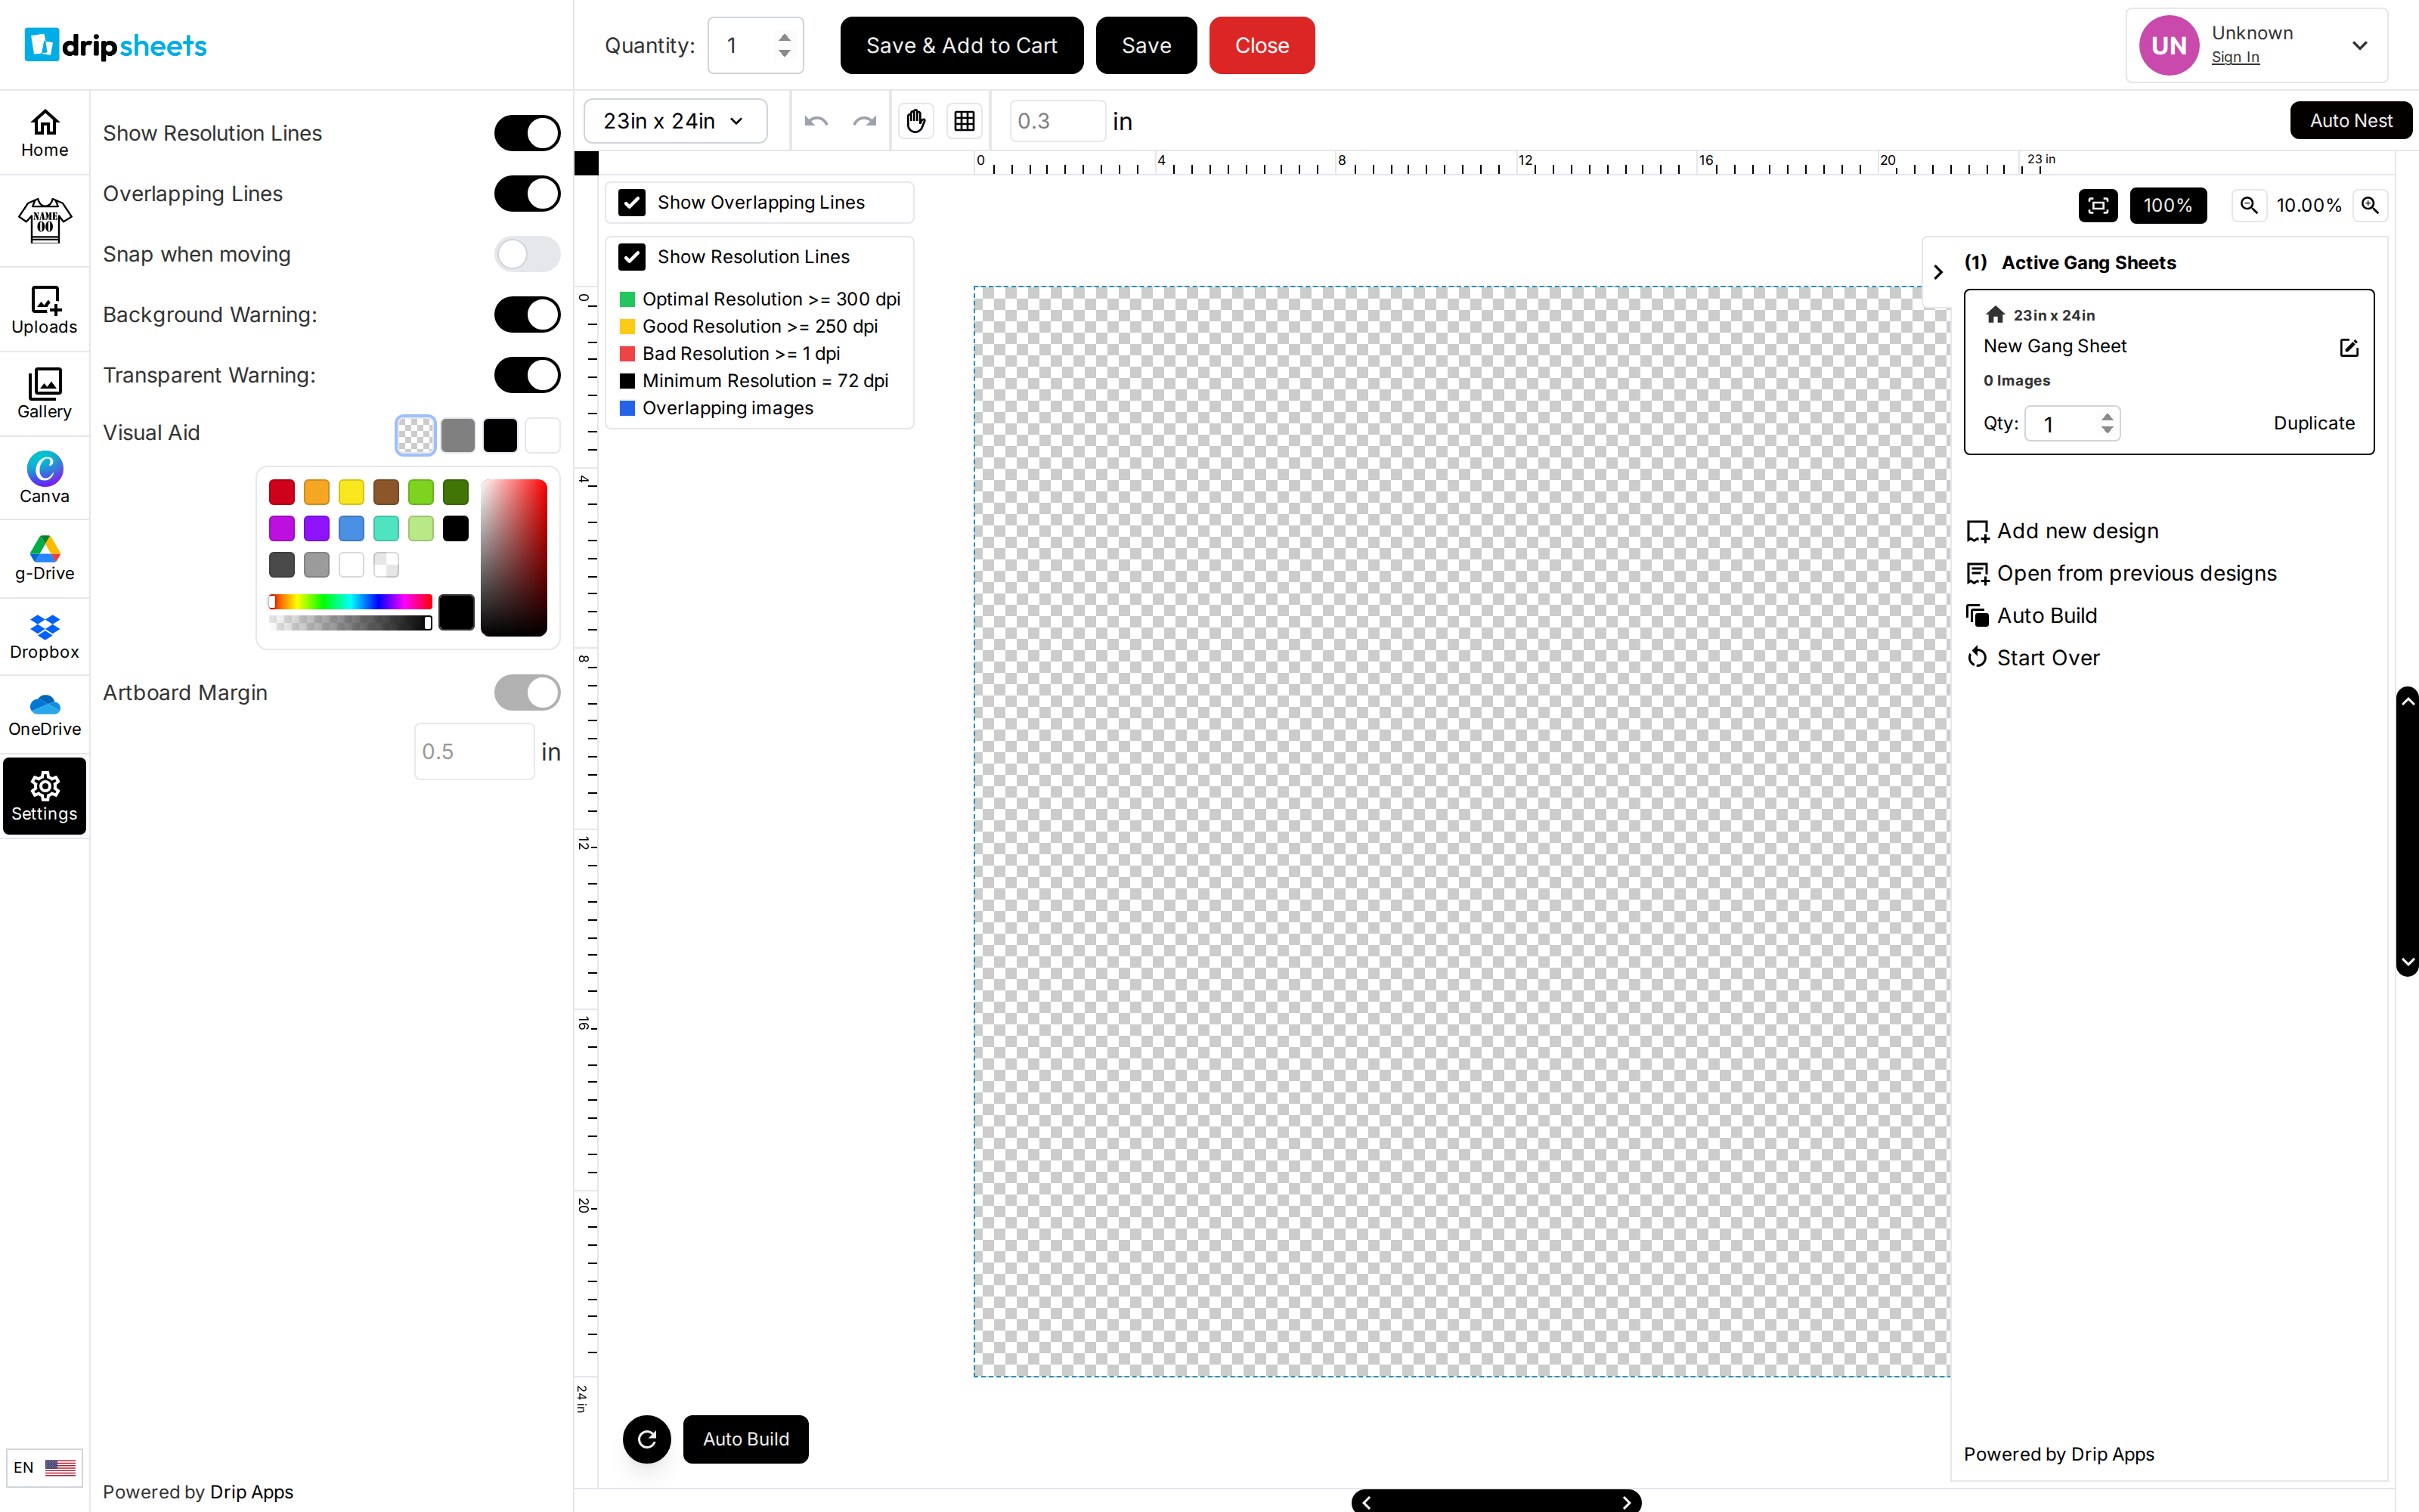Screen dimensions: 2419x1512
Task: Open the 23in x 24in size dropdown
Action: tap(675, 121)
